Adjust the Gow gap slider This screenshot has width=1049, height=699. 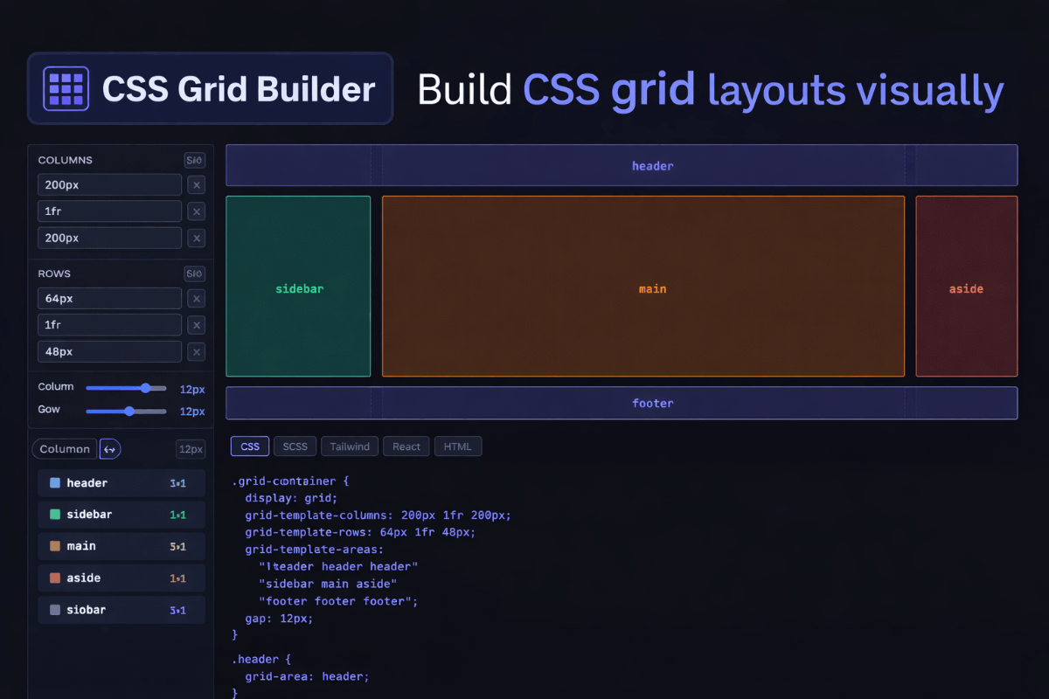tap(126, 411)
